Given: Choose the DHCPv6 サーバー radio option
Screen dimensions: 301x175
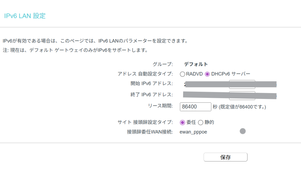Looking at the screenshot, I should click(207, 74).
